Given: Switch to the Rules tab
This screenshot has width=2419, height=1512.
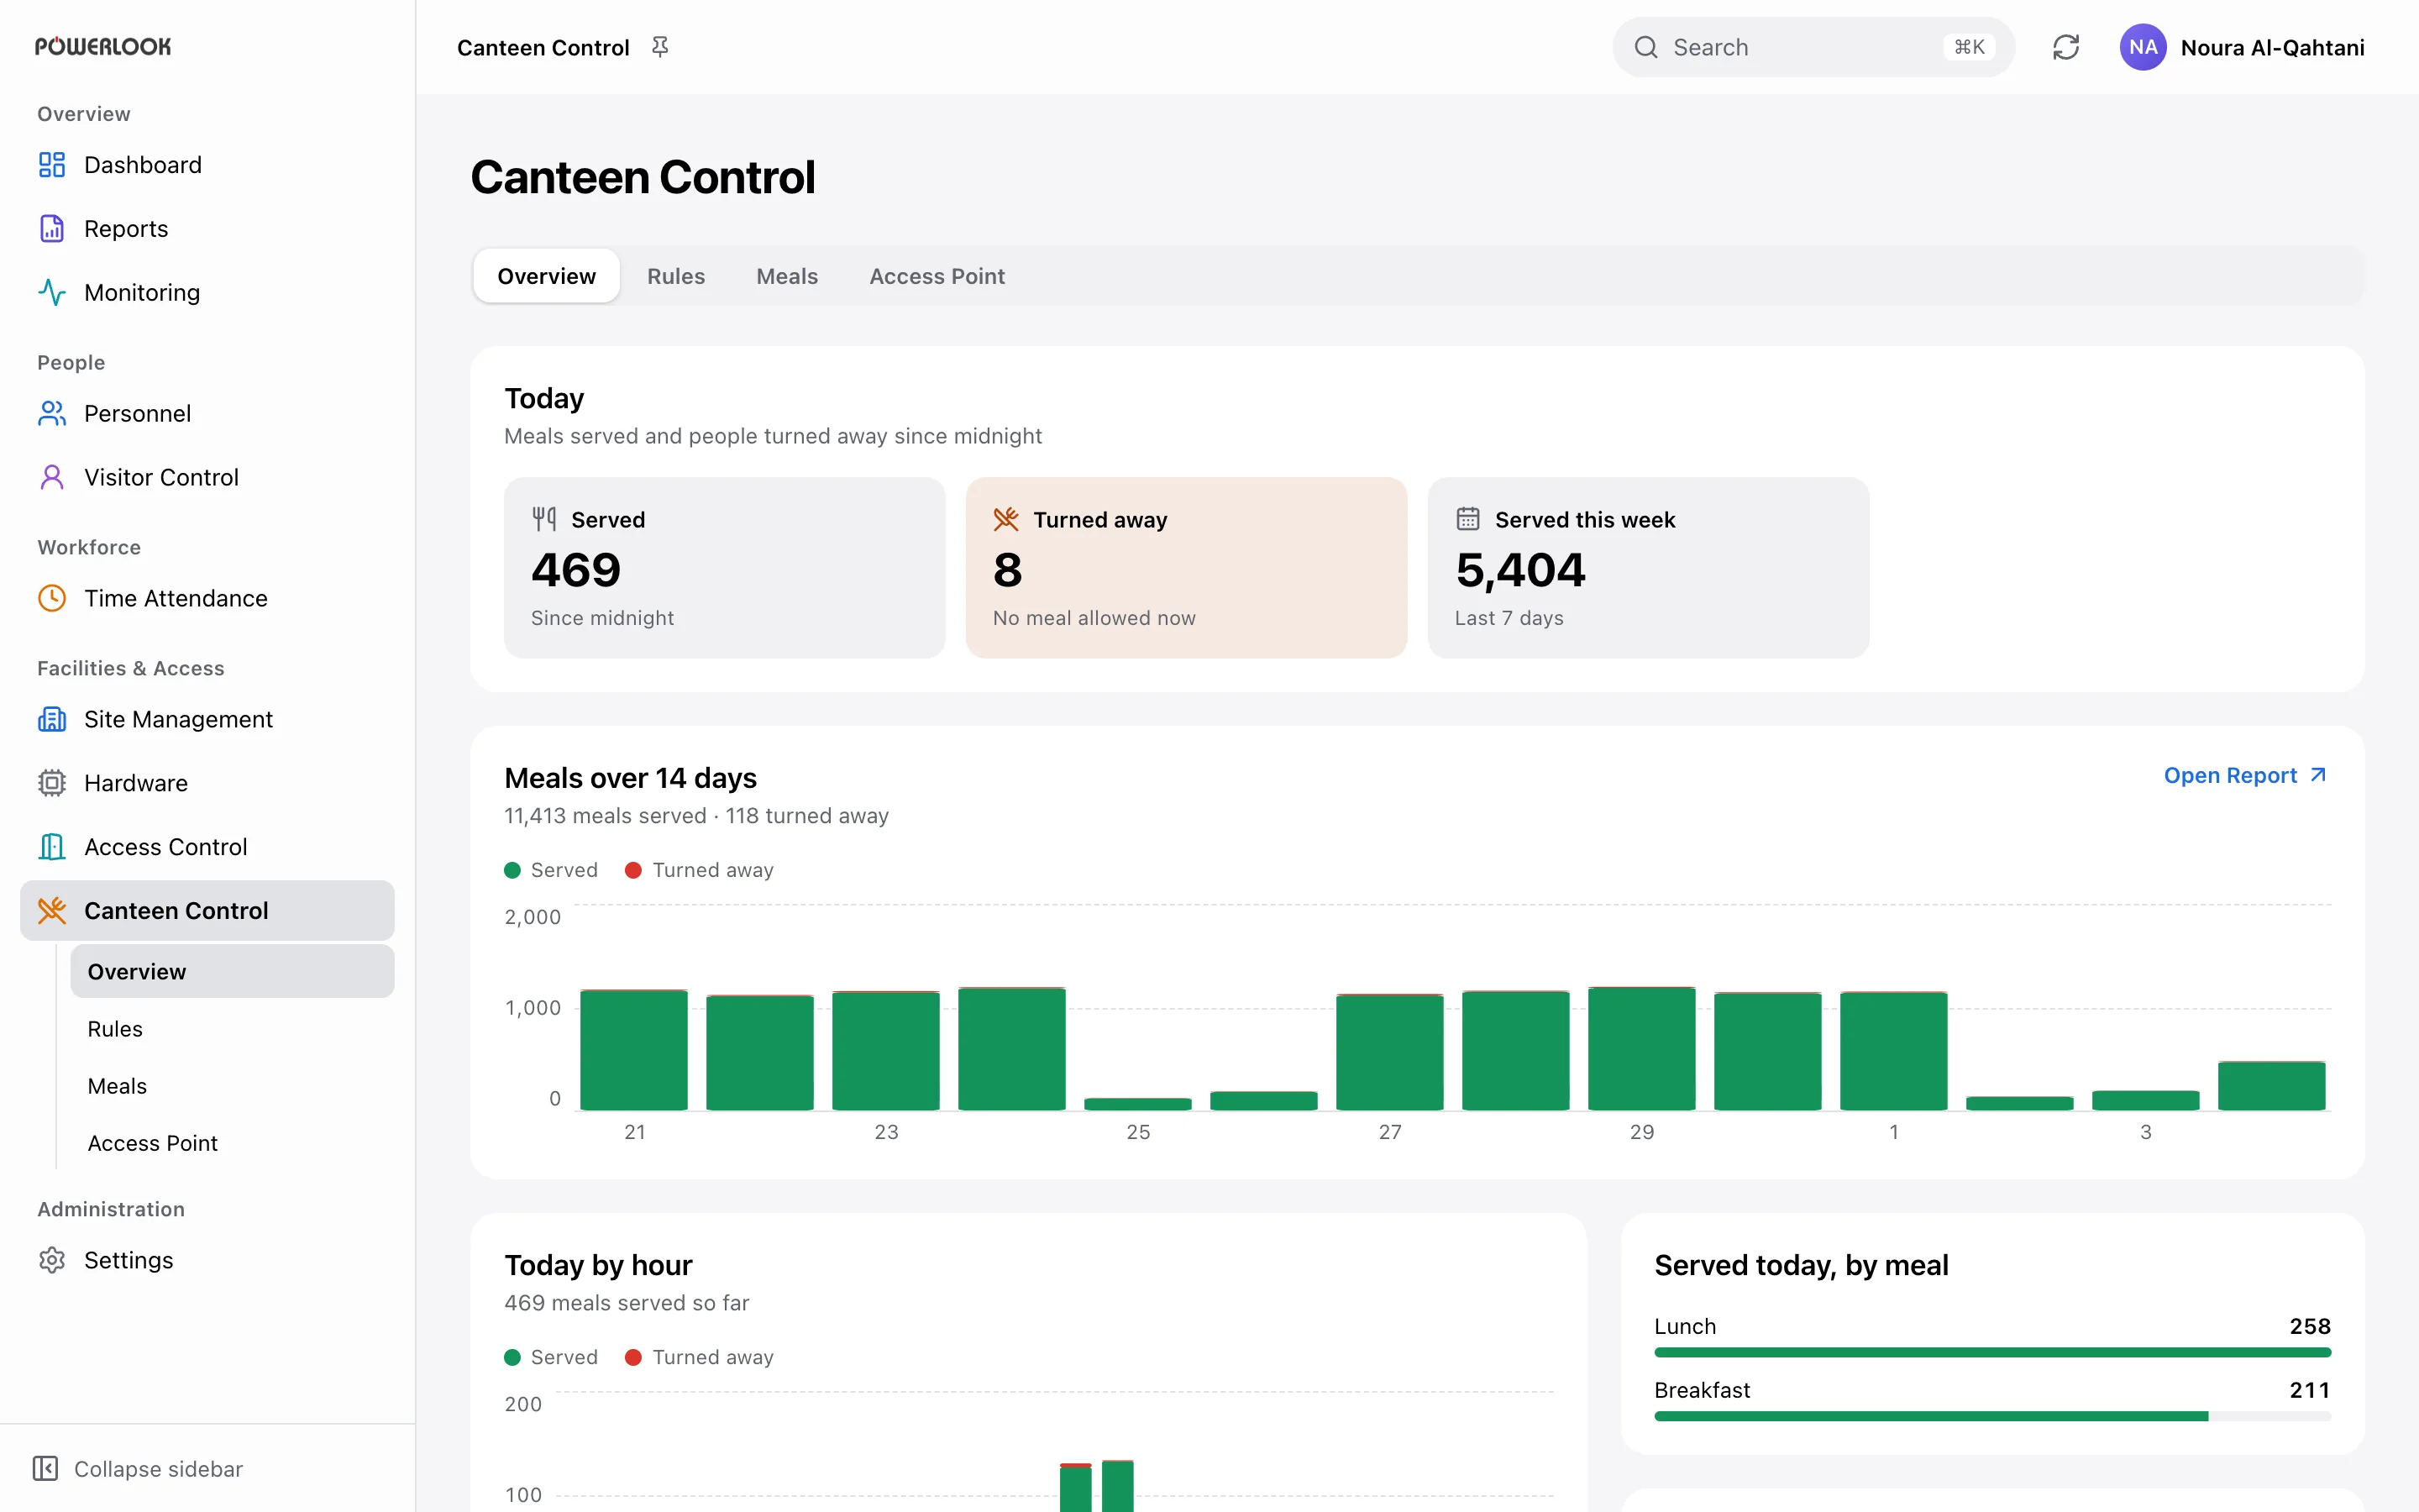Looking at the screenshot, I should pyautogui.click(x=675, y=276).
